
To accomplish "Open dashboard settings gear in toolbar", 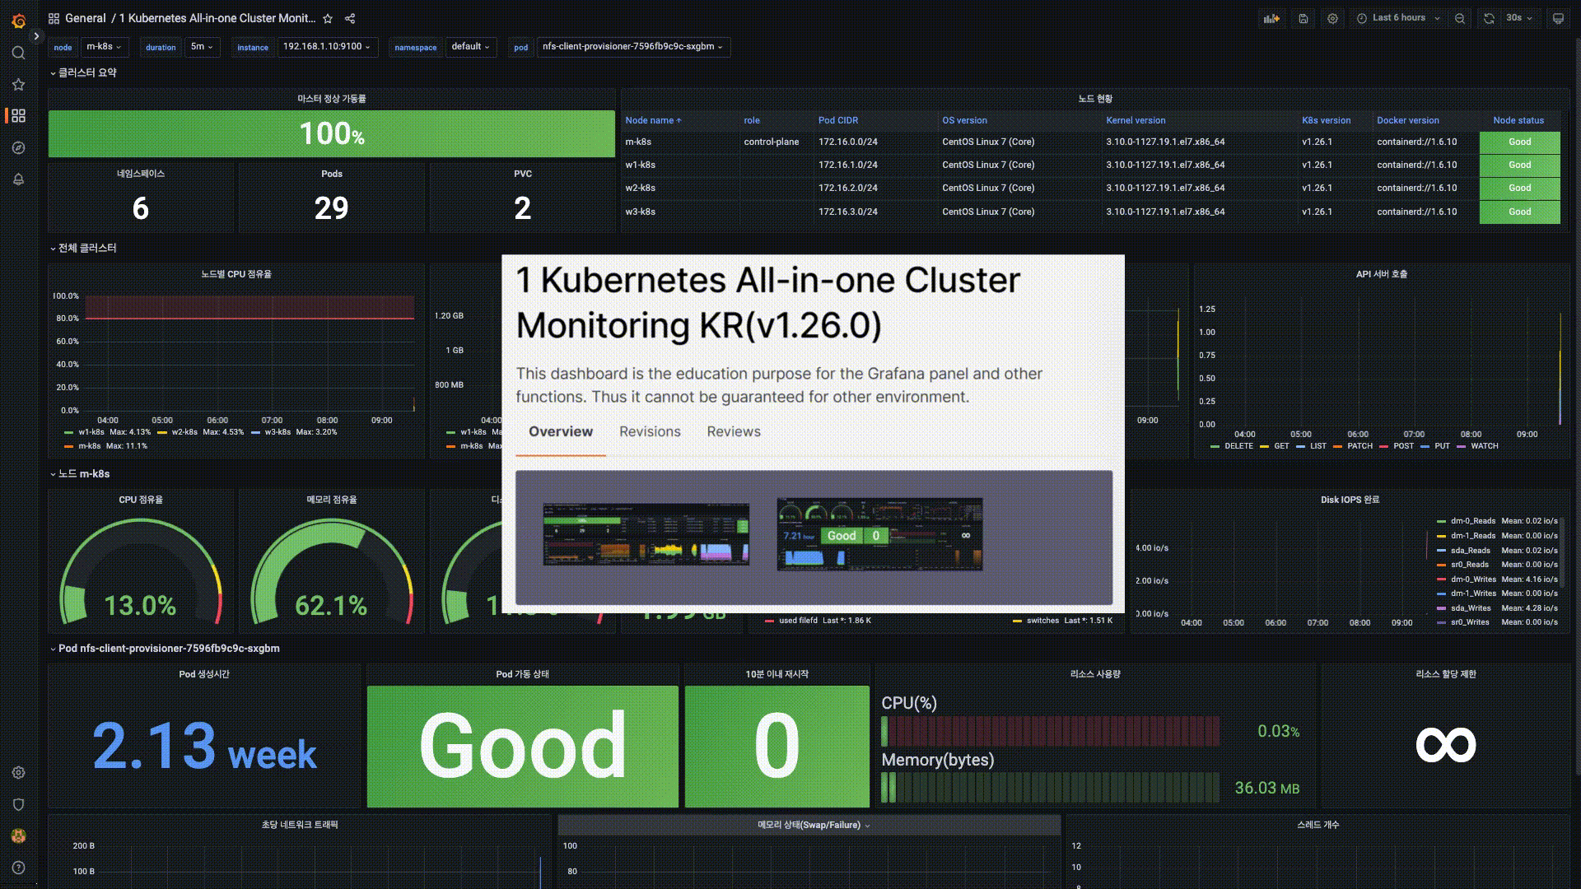I will (x=1332, y=18).
